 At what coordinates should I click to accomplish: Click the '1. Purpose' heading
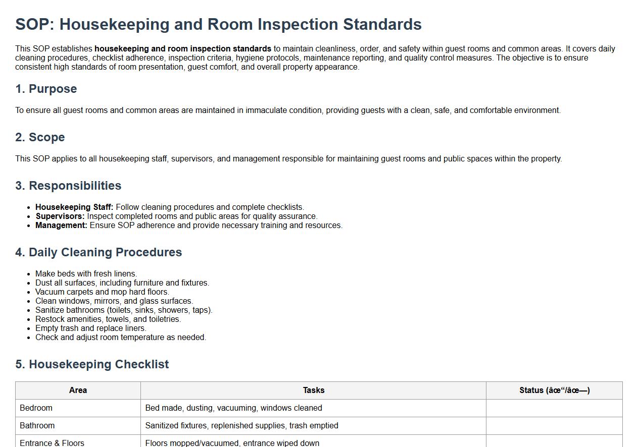(x=46, y=89)
